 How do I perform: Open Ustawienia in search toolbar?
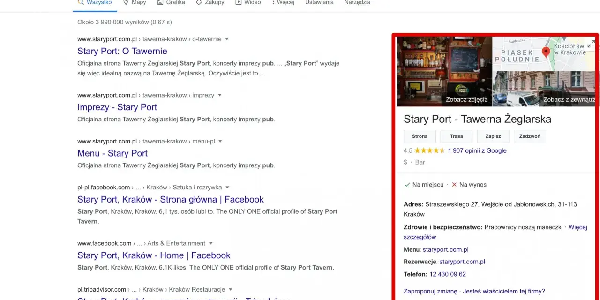pos(319,2)
